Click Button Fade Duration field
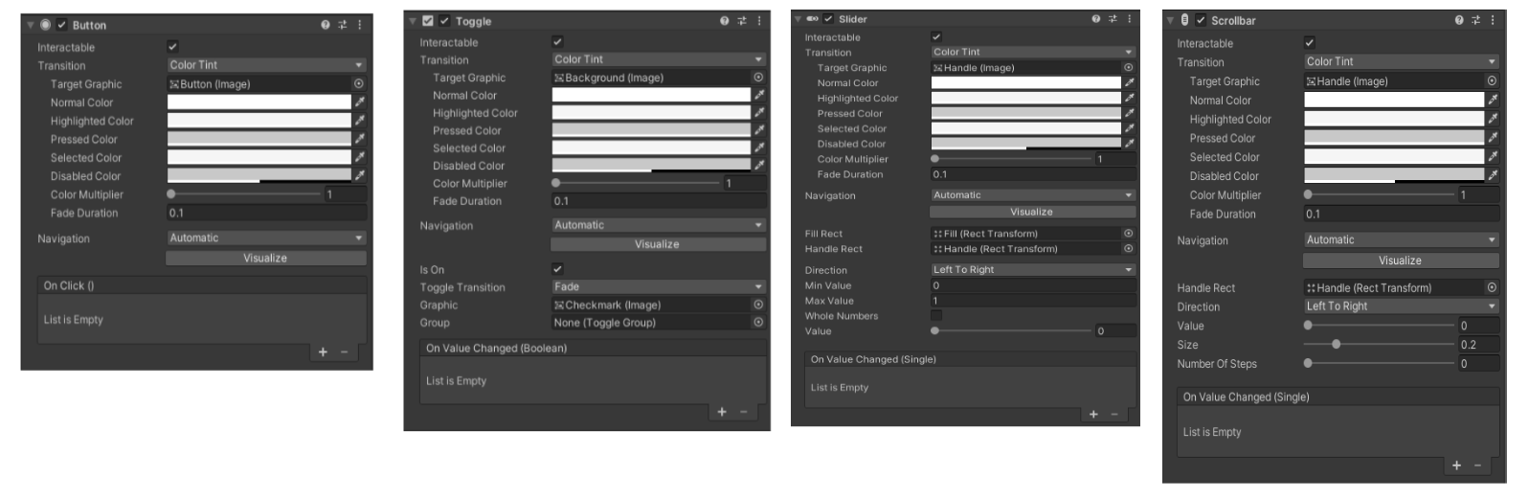The image size is (1529, 499). (x=266, y=213)
